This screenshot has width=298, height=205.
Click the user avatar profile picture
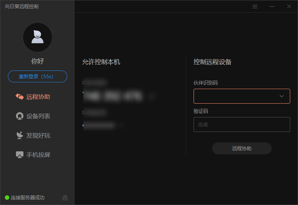tap(38, 37)
